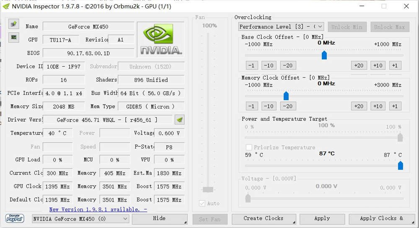Toggle the Auto fan checkbox
419x228 pixels.
click(202, 203)
